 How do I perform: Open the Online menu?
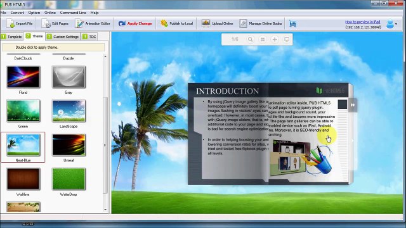click(50, 13)
